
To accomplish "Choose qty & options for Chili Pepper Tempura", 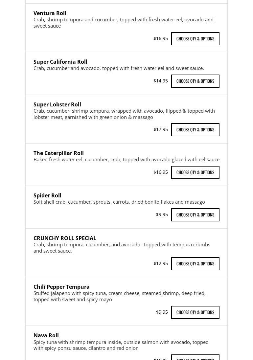I will click(195, 312).
